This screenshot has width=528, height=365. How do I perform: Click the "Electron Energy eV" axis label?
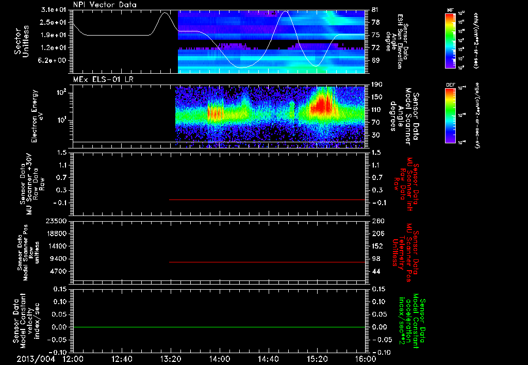tap(37, 116)
